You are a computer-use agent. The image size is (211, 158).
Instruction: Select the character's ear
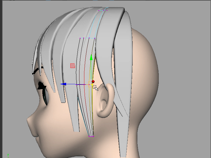tap(106, 100)
